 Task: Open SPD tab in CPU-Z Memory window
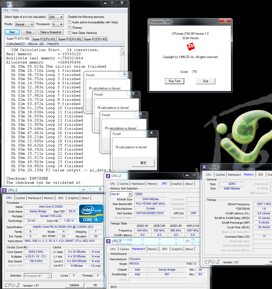(x=260, y=175)
